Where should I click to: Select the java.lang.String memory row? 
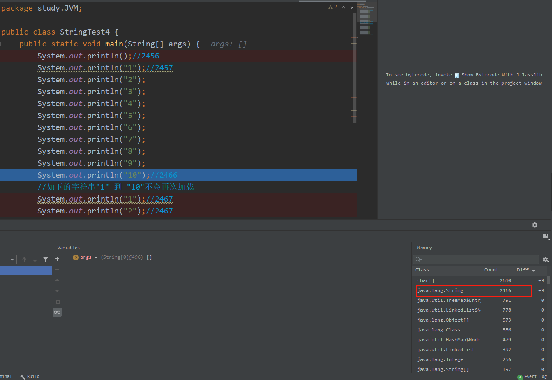[479, 290]
